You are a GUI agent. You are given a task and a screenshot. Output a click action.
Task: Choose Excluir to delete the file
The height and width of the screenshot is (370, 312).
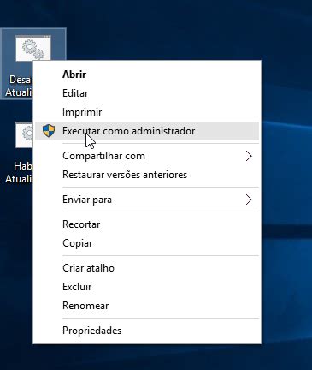(x=147, y=287)
